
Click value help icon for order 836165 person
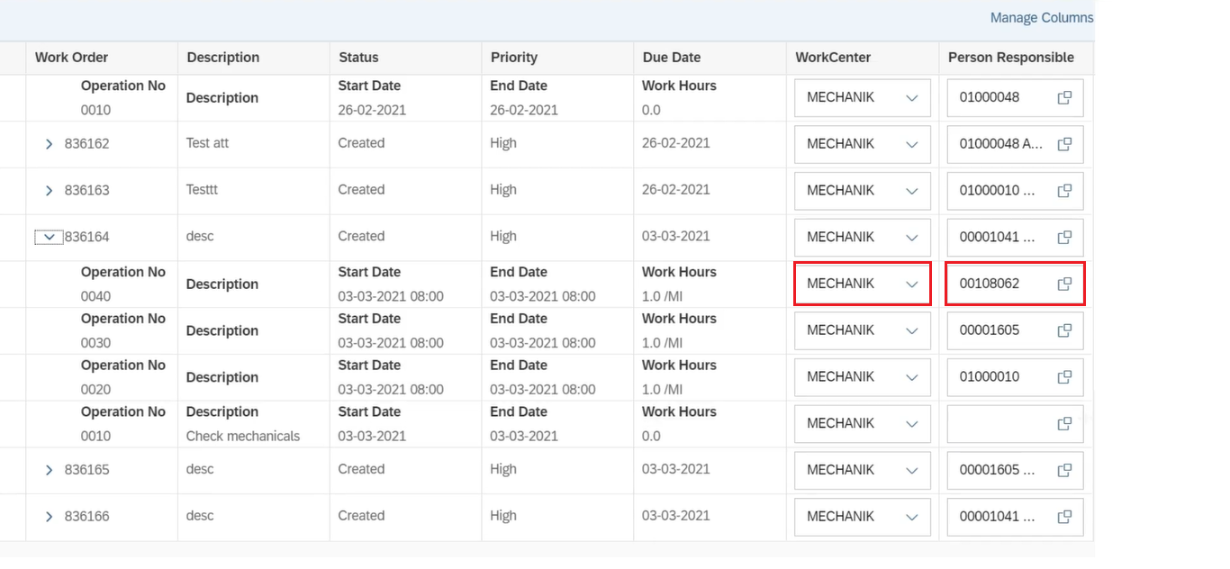click(1063, 470)
